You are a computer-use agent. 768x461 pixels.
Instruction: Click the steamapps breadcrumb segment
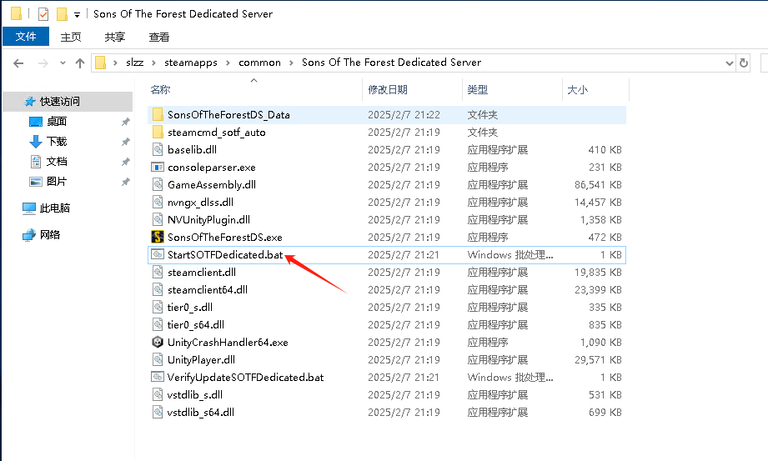190,63
